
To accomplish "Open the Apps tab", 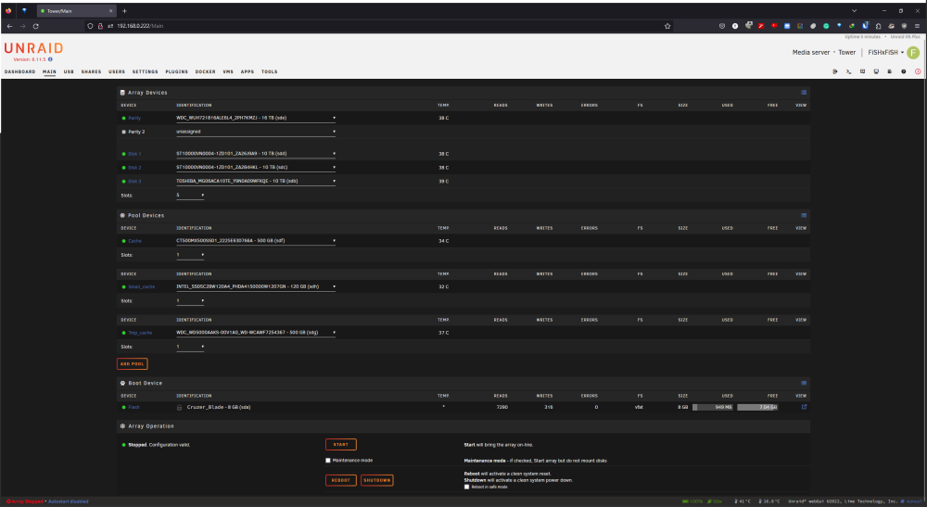I will click(248, 71).
